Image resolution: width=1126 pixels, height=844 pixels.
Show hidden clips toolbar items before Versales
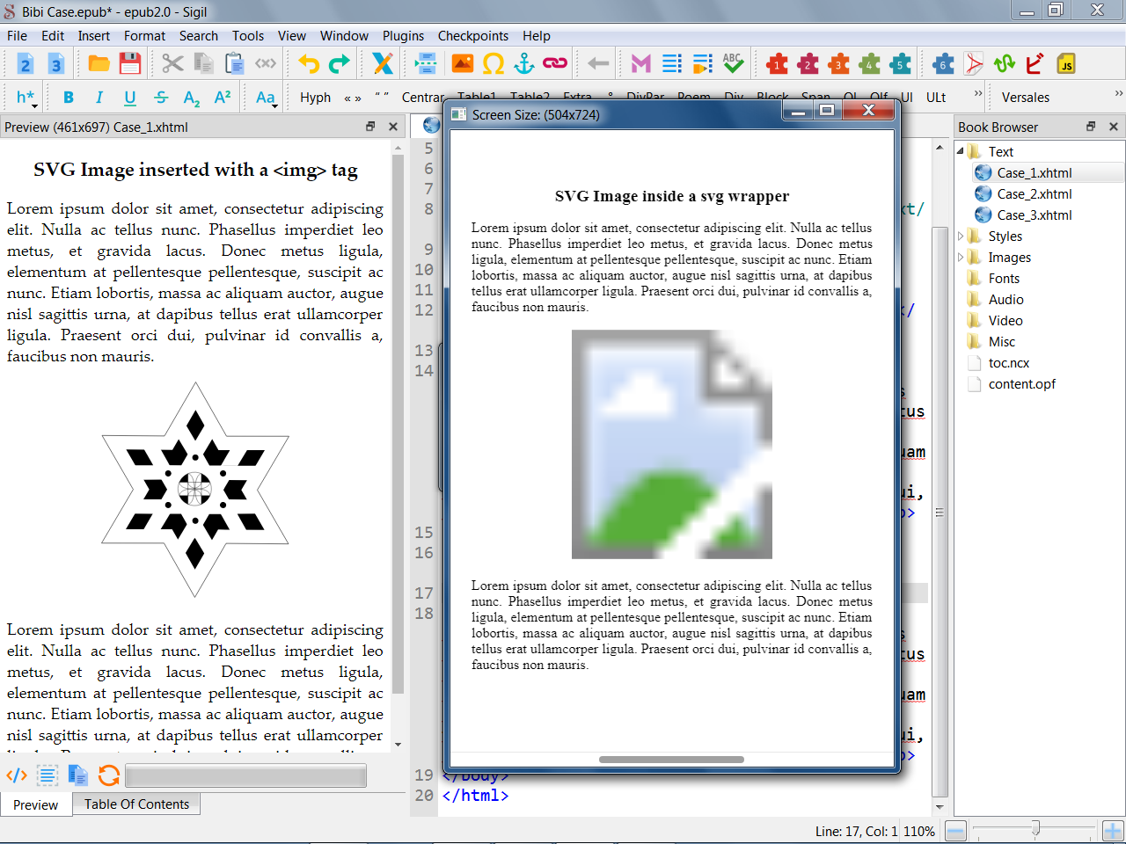pyautogui.click(x=978, y=93)
